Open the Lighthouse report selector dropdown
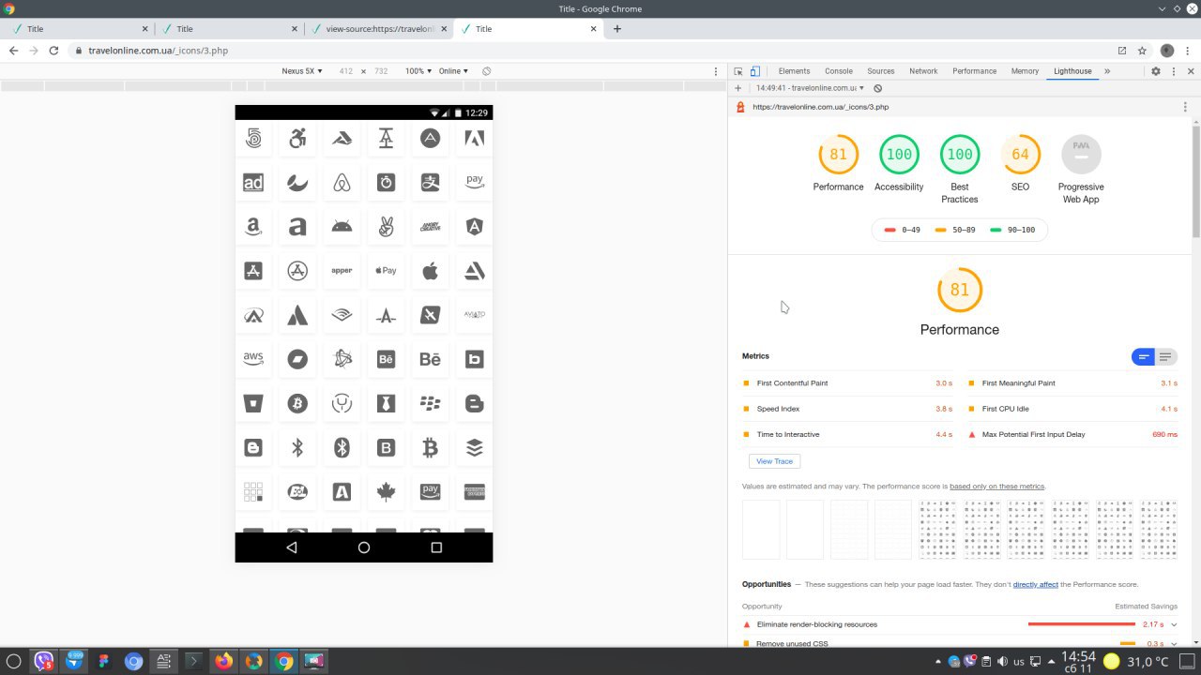 811,88
